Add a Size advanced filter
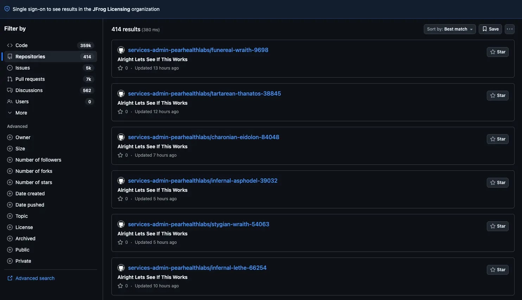522x300 pixels. coord(50,149)
